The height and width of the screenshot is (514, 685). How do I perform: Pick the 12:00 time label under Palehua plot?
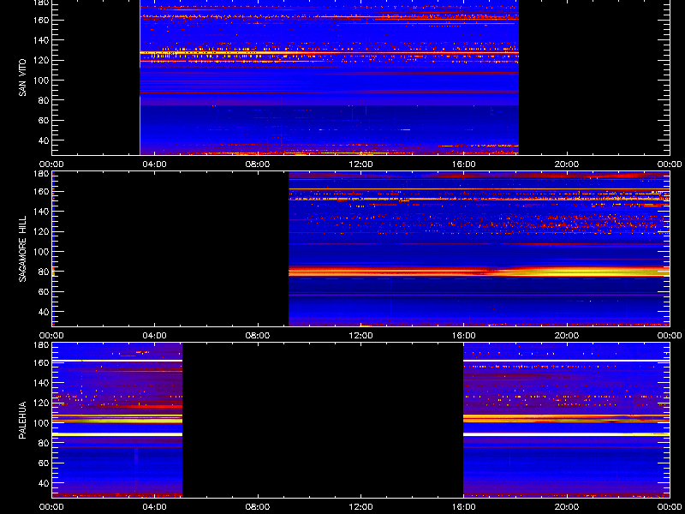[x=360, y=507]
